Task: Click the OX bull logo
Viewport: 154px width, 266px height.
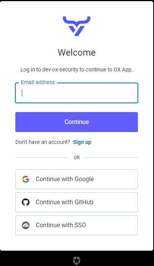Action: 77,26
